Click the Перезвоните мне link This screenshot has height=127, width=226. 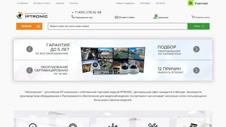84,18
